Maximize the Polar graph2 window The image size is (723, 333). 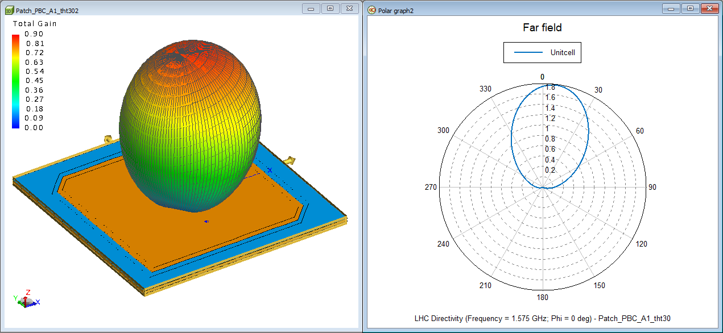(x=690, y=9)
